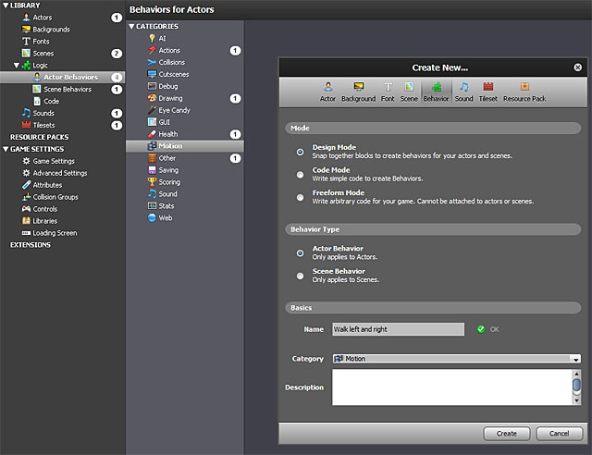
Task: Click the Behavior puzzle piece icon
Action: pyautogui.click(x=436, y=87)
